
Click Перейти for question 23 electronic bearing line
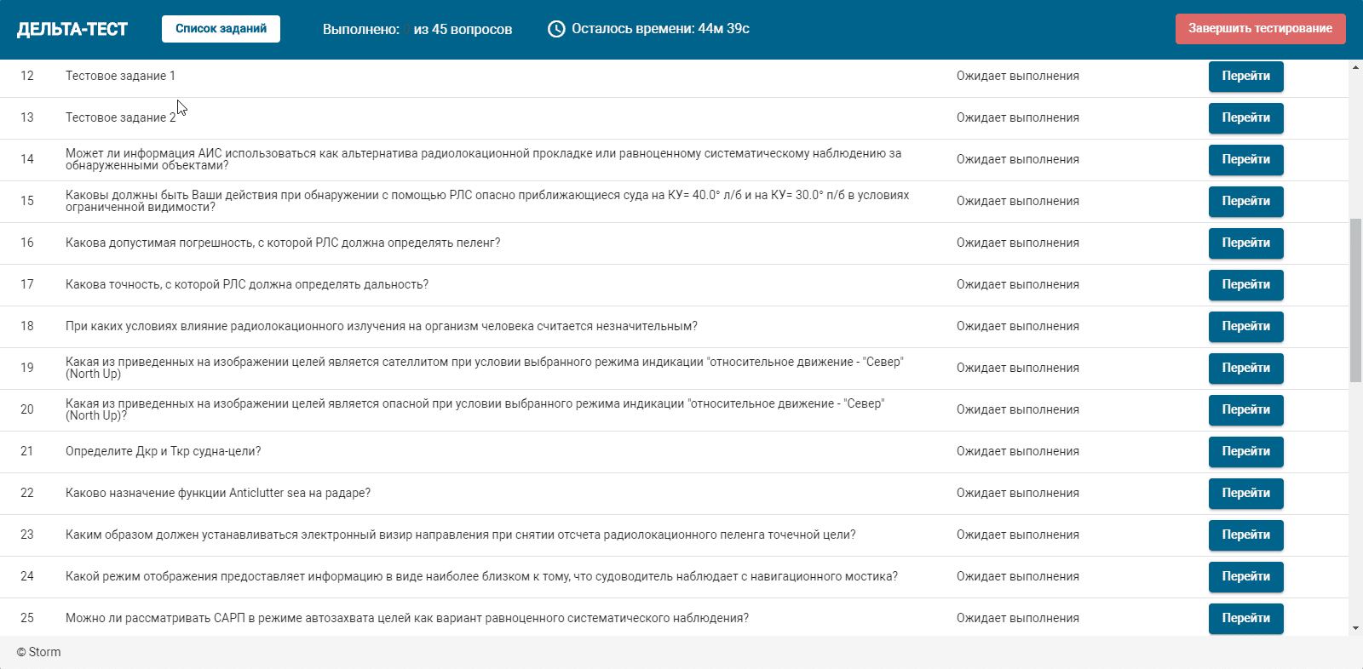[1245, 535]
